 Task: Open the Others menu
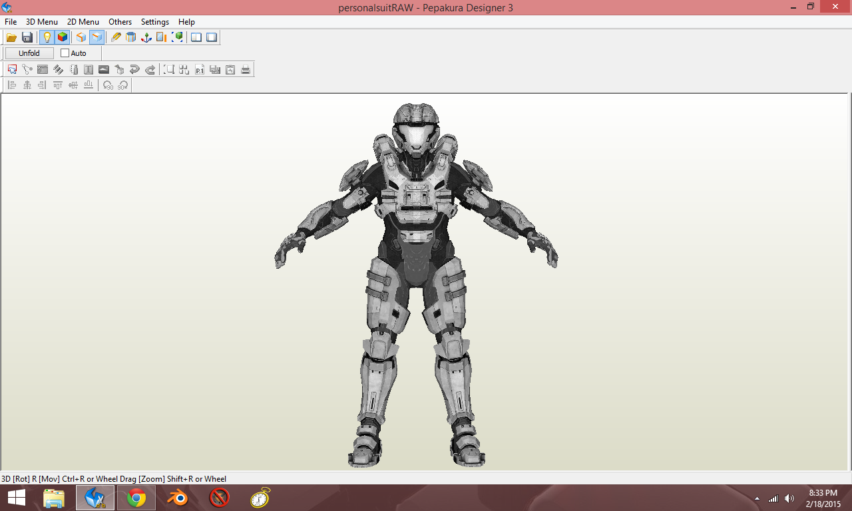coord(120,22)
